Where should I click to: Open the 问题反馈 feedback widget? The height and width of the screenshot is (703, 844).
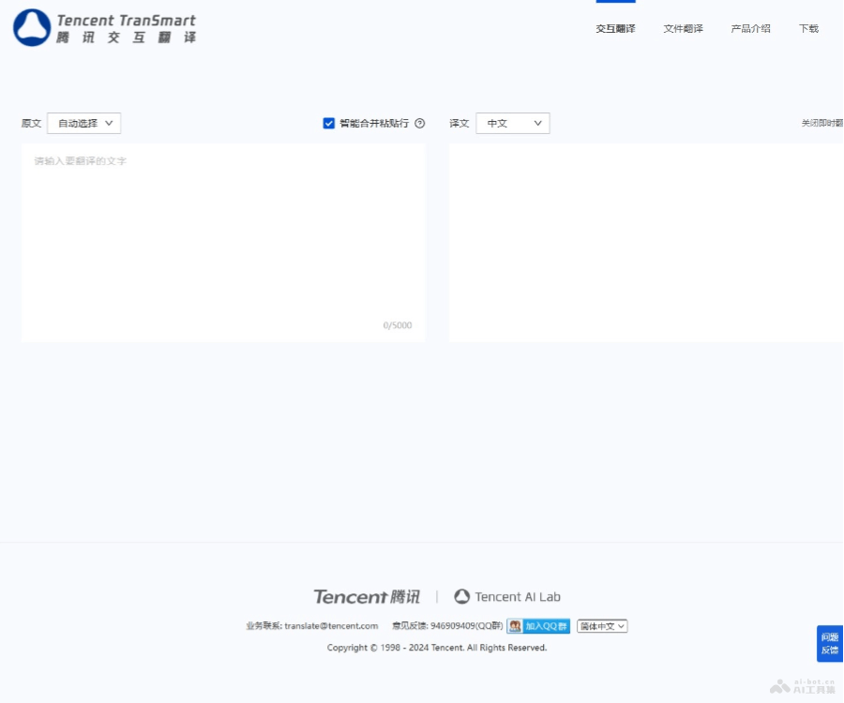[829, 643]
